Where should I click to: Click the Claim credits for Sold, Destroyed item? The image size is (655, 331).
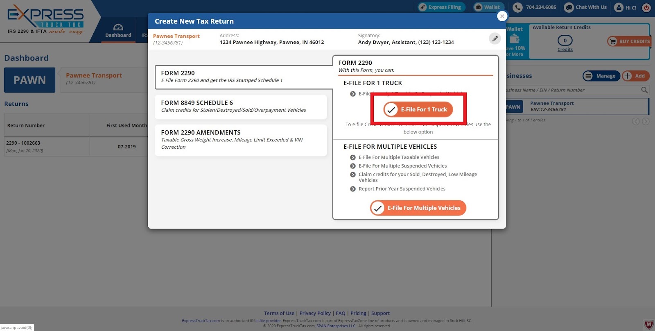pyautogui.click(x=418, y=177)
